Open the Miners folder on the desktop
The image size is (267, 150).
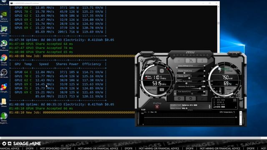pos(4,102)
